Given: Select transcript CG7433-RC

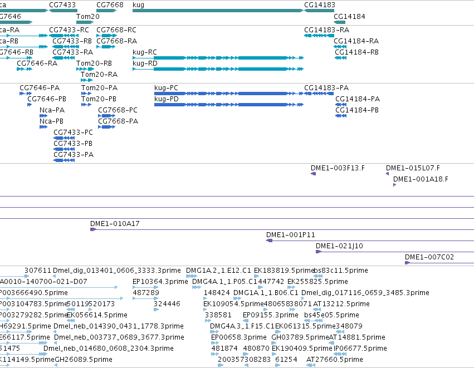Looking at the screenshot, I should click(64, 36).
